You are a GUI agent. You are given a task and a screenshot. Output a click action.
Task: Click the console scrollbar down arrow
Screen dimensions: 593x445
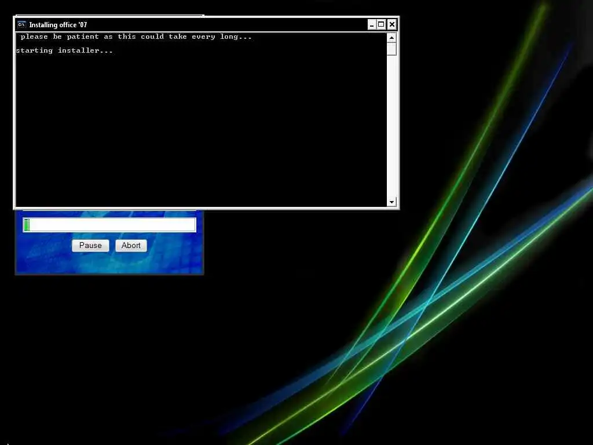pyautogui.click(x=391, y=202)
